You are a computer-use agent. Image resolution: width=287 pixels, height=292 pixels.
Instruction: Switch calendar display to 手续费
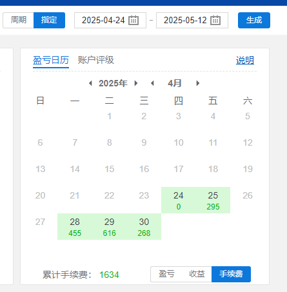[231, 274]
